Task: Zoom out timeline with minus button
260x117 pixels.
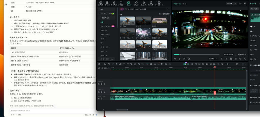Action: [x=222, y=64]
